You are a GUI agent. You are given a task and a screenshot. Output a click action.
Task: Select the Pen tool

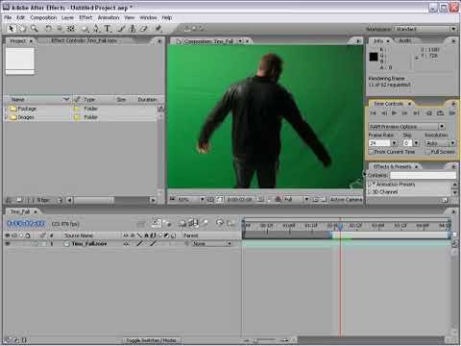[x=96, y=29]
